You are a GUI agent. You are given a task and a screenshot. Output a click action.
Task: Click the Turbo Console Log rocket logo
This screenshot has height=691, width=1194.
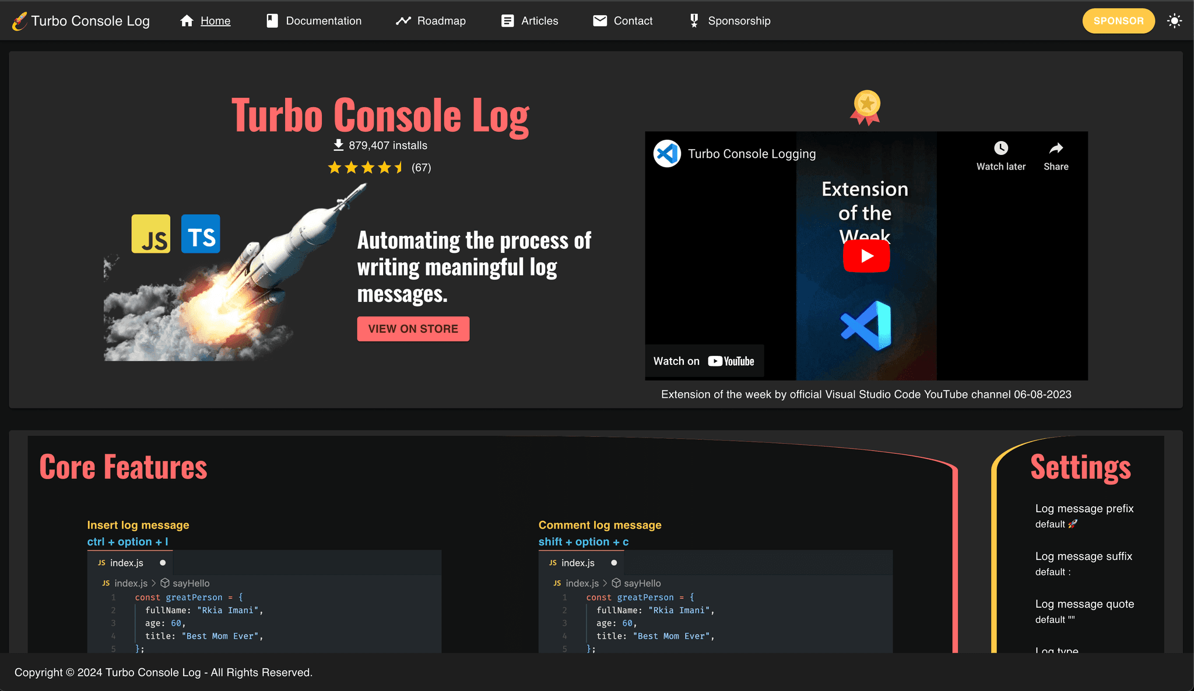[19, 20]
